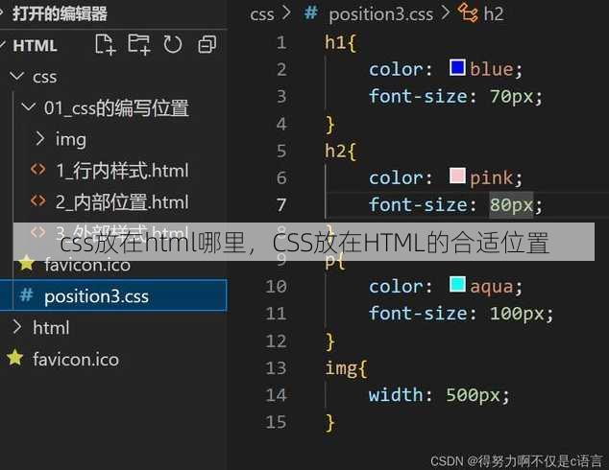The width and height of the screenshot is (609, 470).
Task: Click the h2 breadcrumb segment
Action: 494,14
